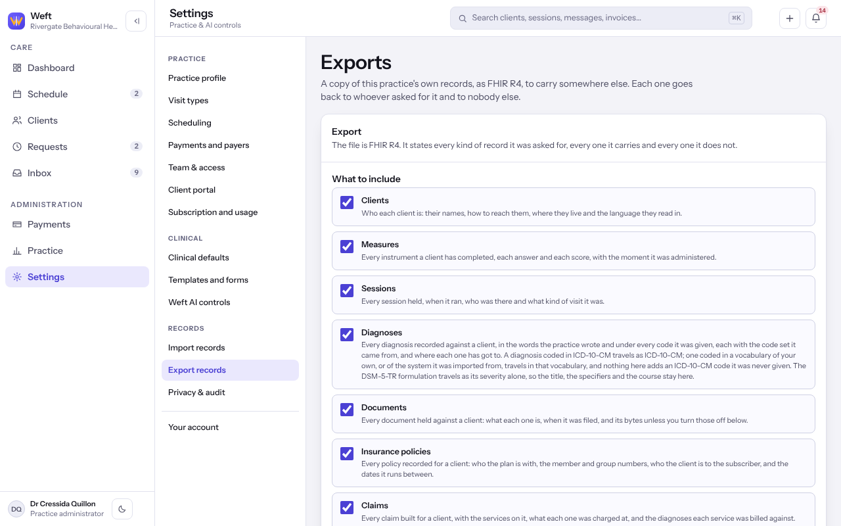The width and height of the screenshot is (841, 526).
Task: Uncheck the Measures checkbox
Action: tap(347, 247)
